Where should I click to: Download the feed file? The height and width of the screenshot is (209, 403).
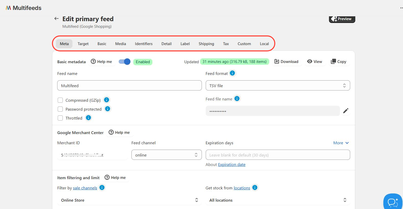[286, 62]
